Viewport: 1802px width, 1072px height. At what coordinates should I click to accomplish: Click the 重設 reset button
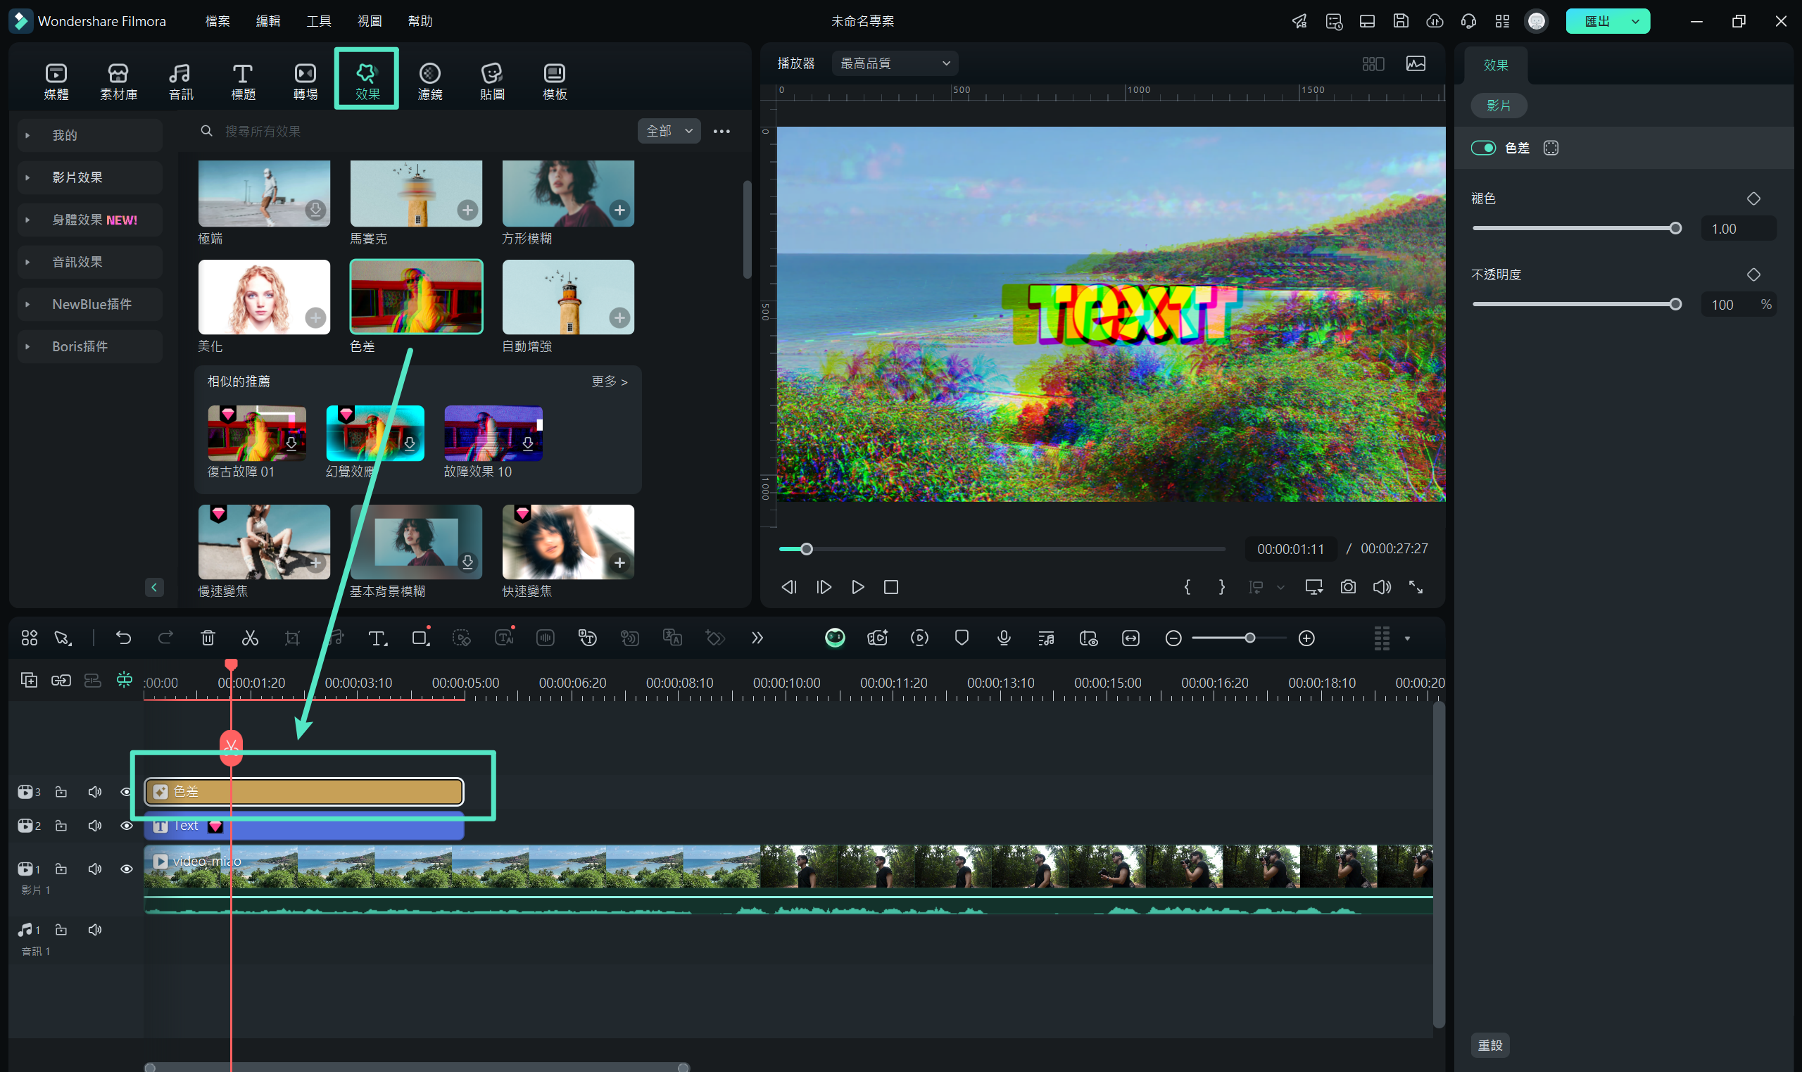tap(1490, 1045)
